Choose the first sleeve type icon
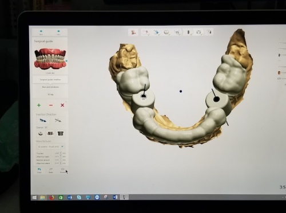 41,133
